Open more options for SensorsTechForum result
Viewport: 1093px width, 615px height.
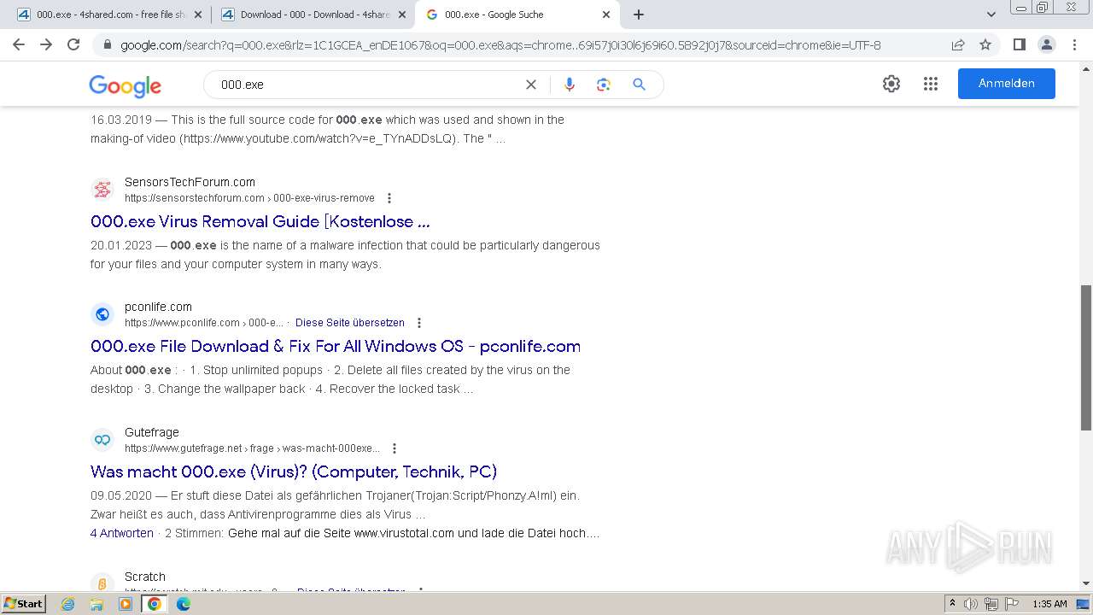coord(389,198)
